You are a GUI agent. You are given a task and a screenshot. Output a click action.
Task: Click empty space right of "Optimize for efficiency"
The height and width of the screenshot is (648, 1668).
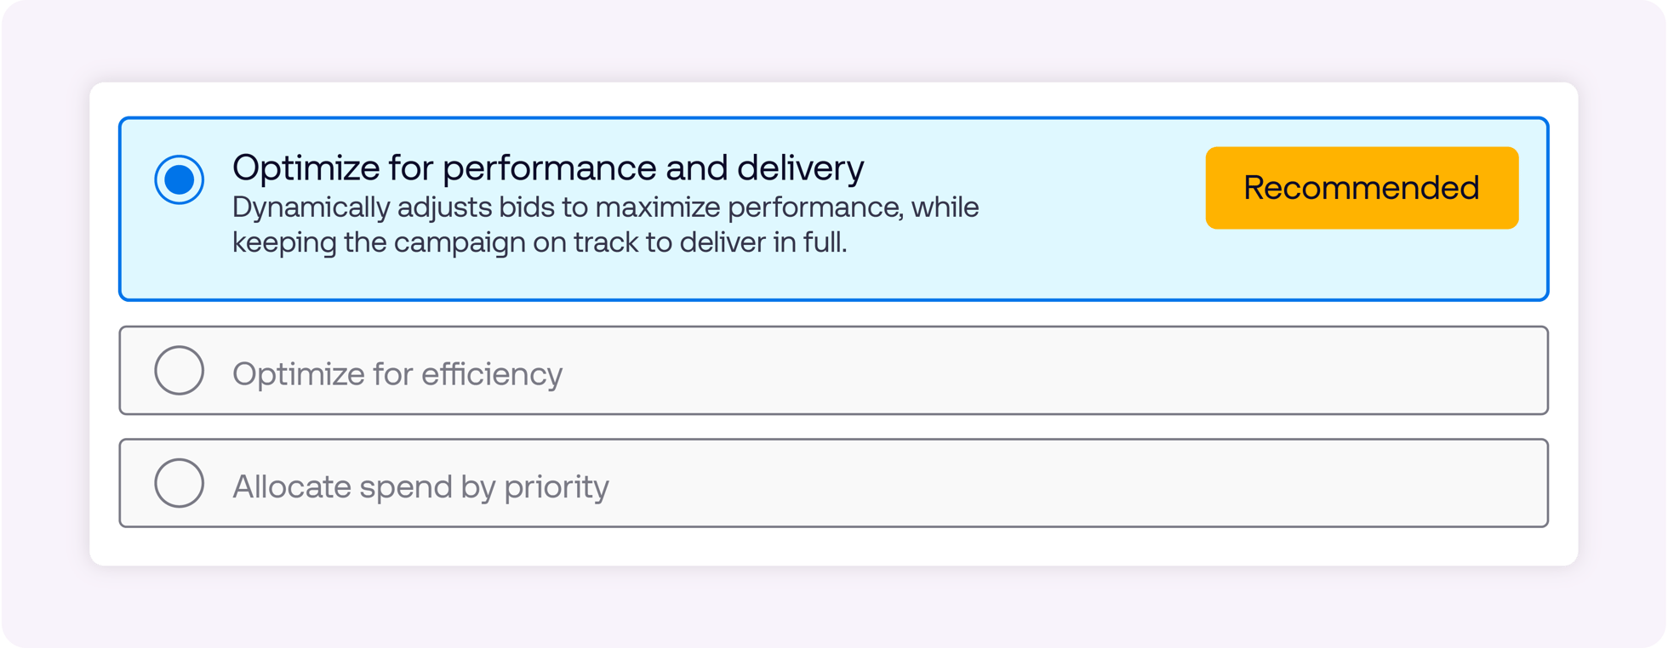(1021, 371)
